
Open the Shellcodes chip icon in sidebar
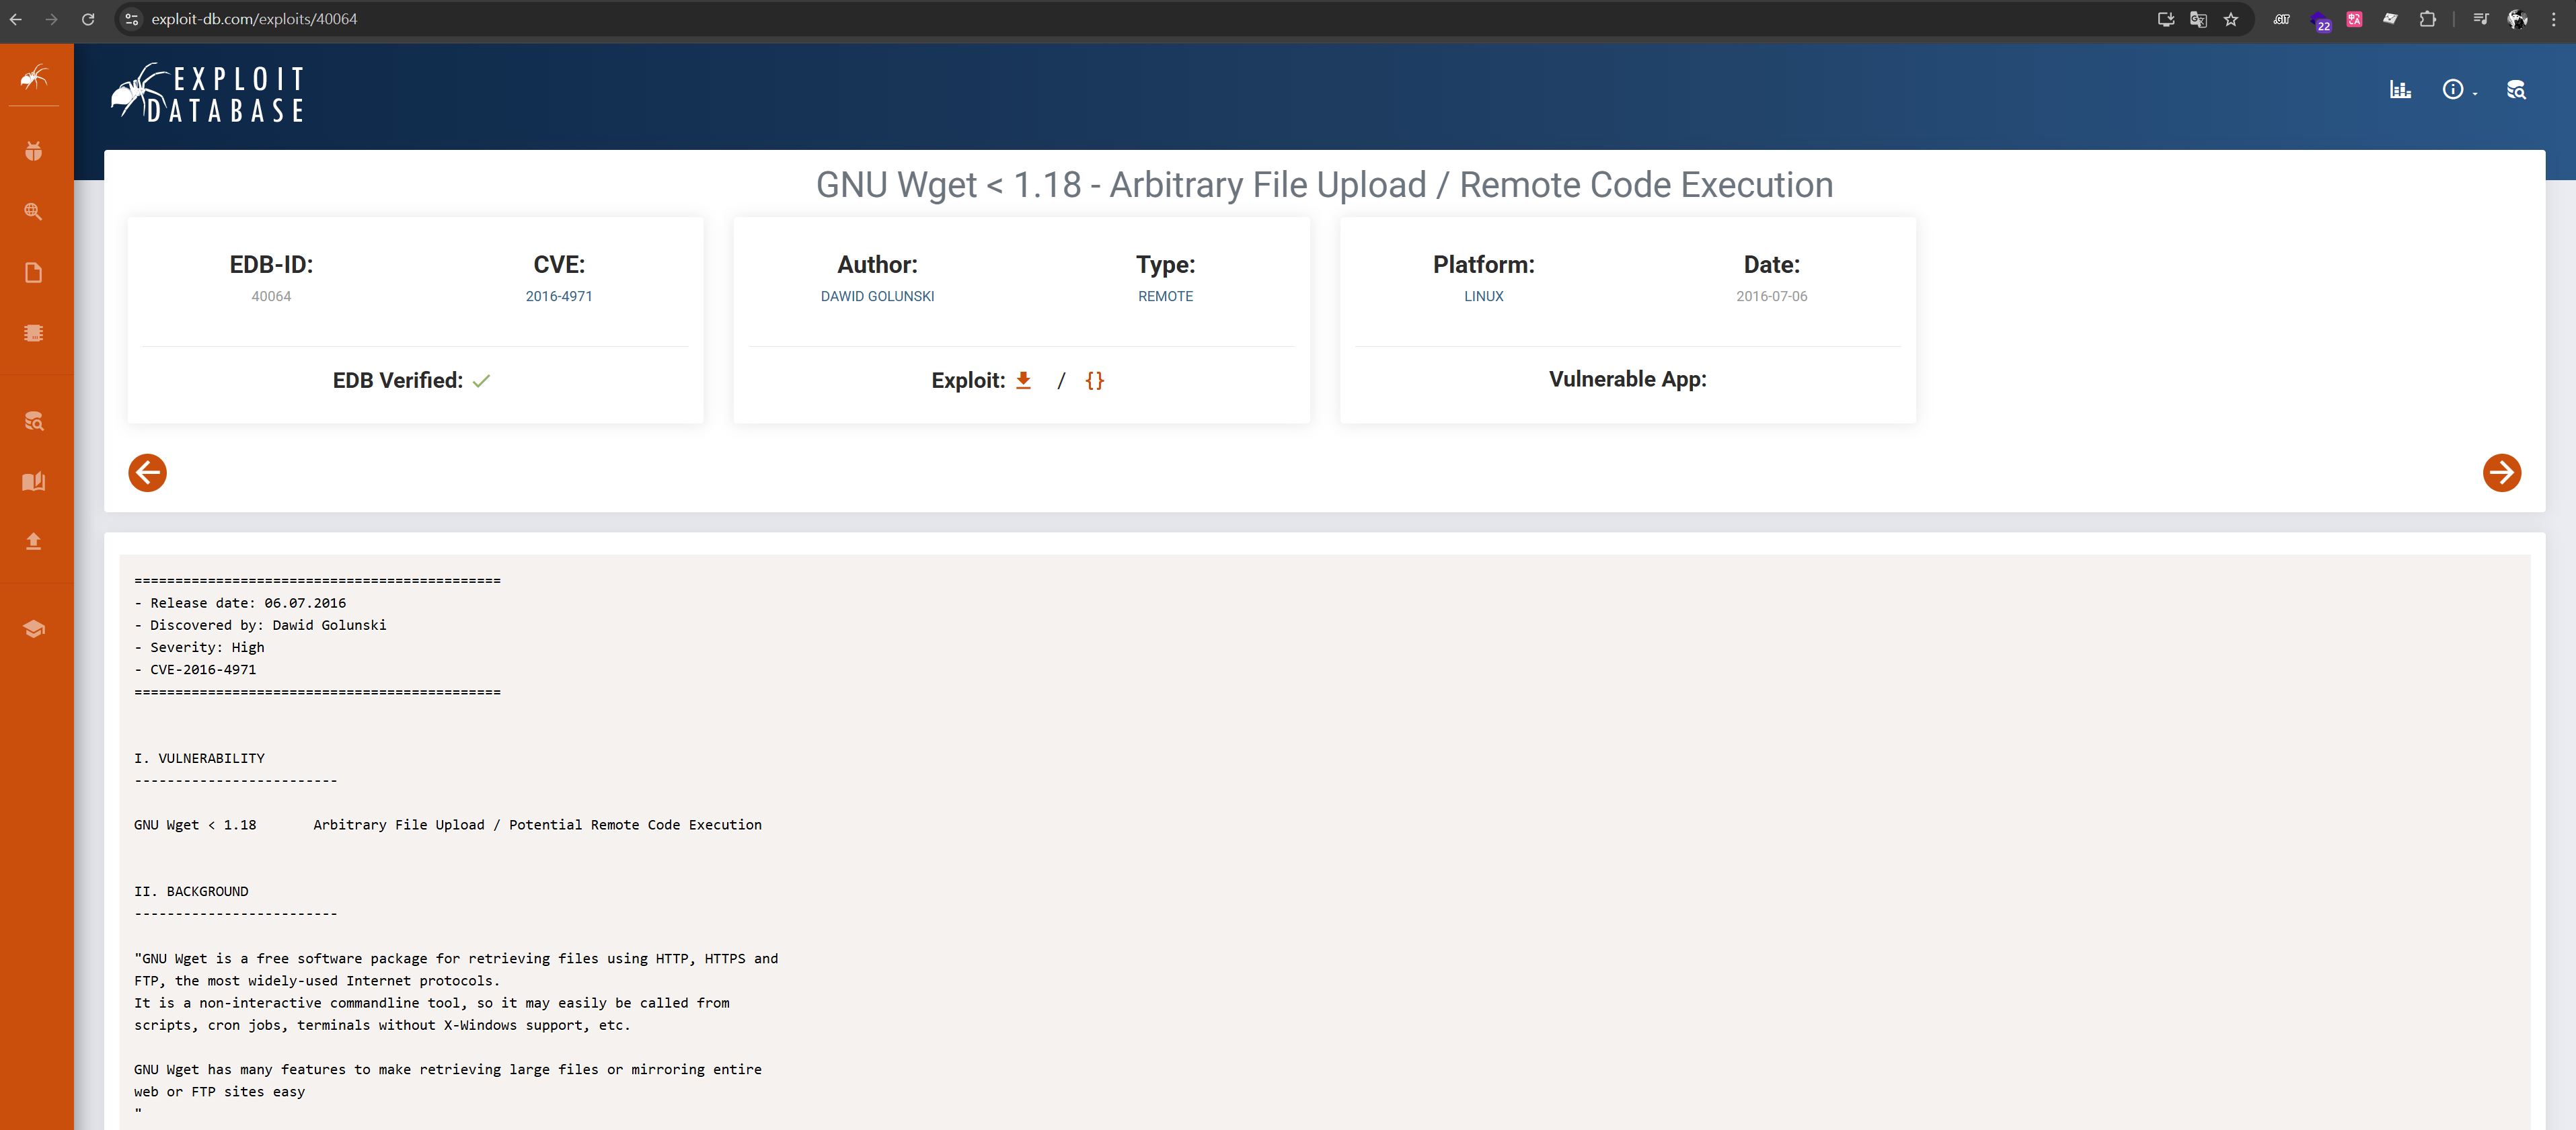pyautogui.click(x=33, y=333)
